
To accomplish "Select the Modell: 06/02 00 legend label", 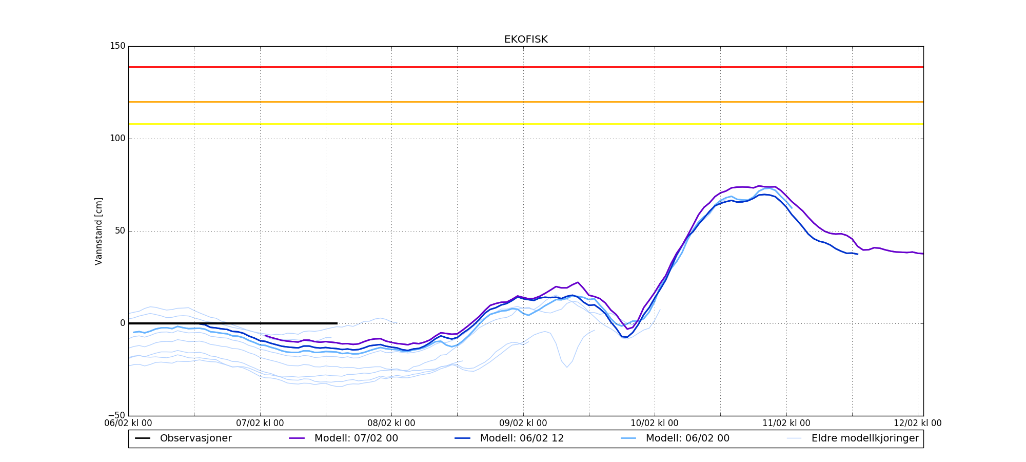I will click(x=687, y=438).
